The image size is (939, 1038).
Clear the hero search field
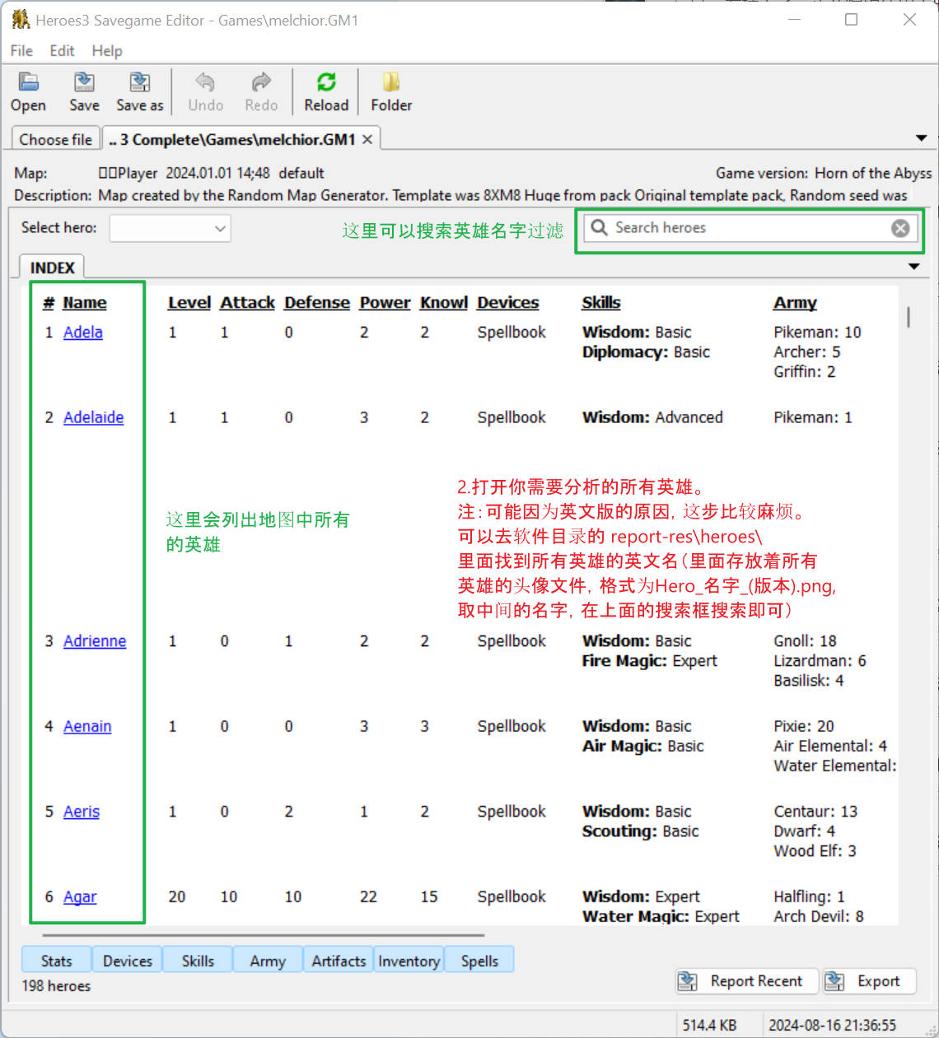pyautogui.click(x=900, y=228)
